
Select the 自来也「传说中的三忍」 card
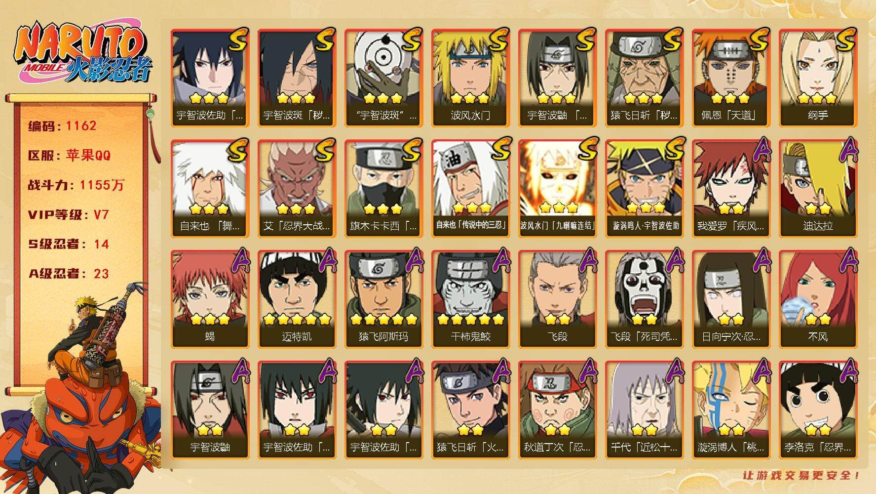pyautogui.click(x=470, y=189)
